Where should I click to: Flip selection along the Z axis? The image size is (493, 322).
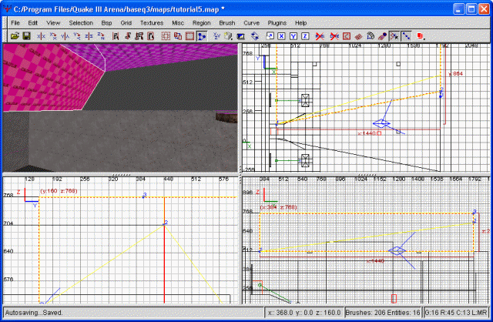(x=89, y=36)
